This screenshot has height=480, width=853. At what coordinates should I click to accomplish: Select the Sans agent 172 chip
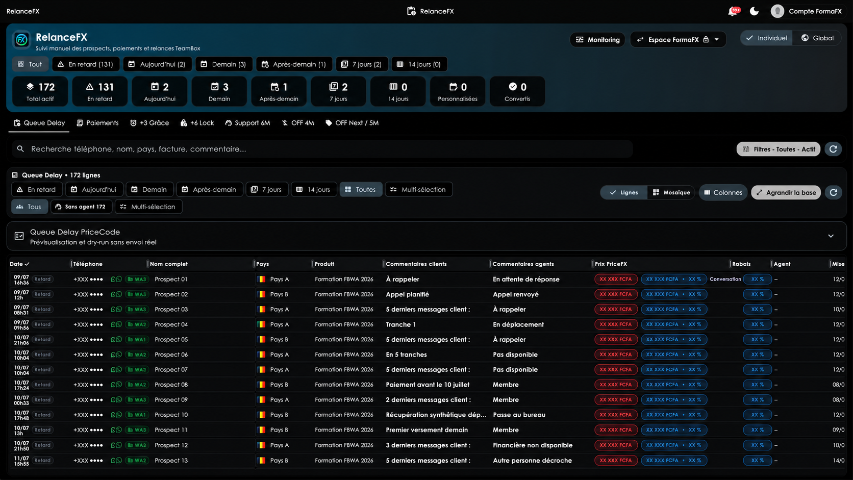[x=81, y=207]
